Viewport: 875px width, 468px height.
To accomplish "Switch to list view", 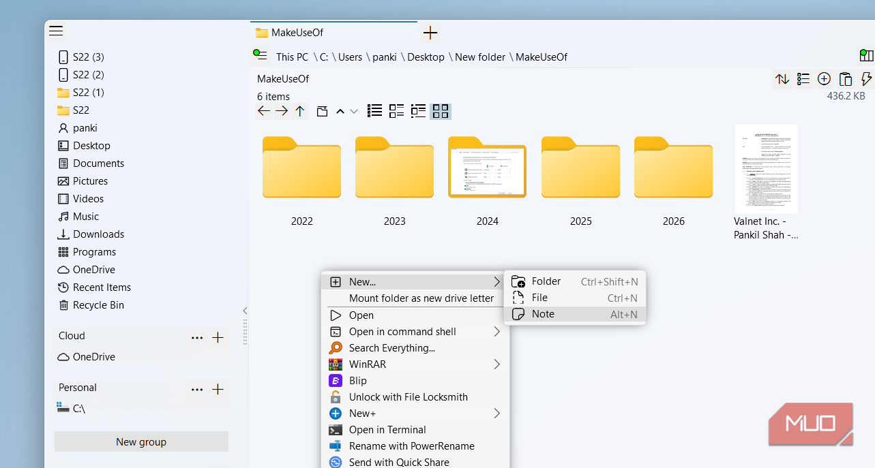I will (x=374, y=111).
